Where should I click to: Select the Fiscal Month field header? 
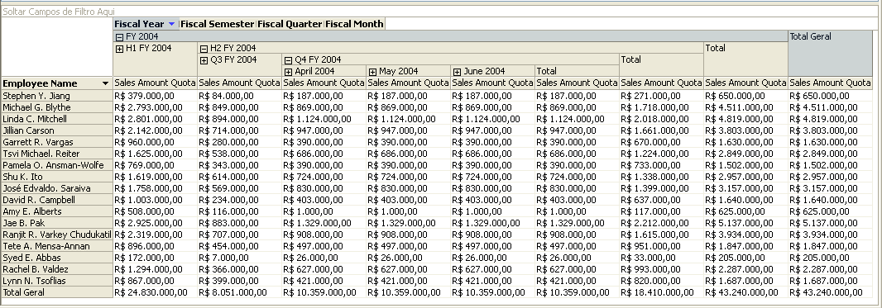click(x=354, y=24)
